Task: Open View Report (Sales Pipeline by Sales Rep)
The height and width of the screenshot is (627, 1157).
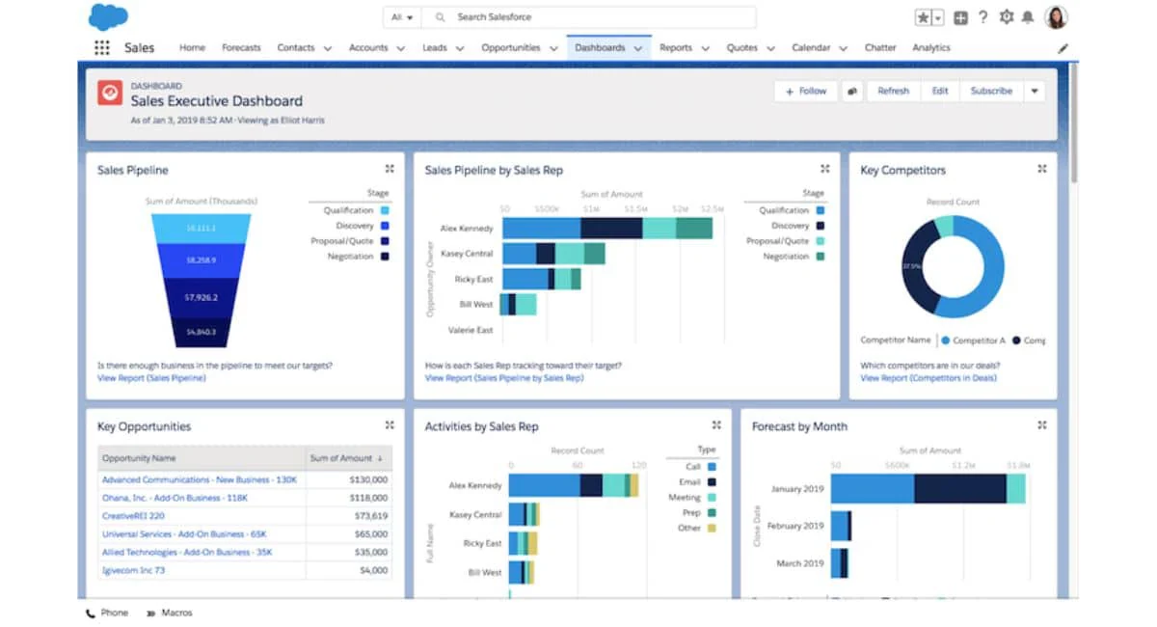Action: point(504,378)
